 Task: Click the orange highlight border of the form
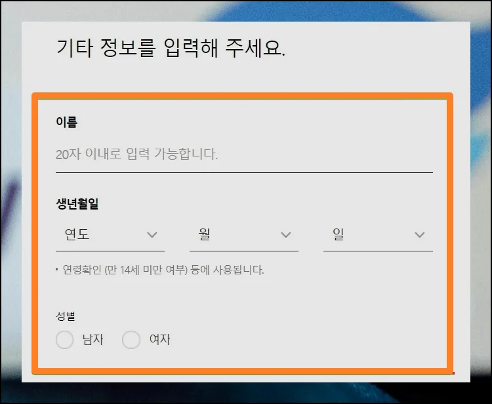[x=450, y=229]
